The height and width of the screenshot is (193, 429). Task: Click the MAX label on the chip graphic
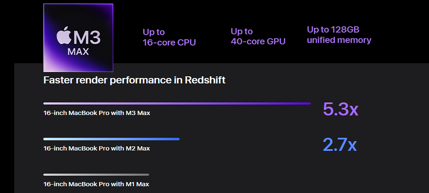78,51
